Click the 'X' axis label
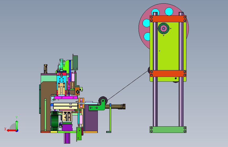This screenshot has height=147, width=228. (5, 129)
